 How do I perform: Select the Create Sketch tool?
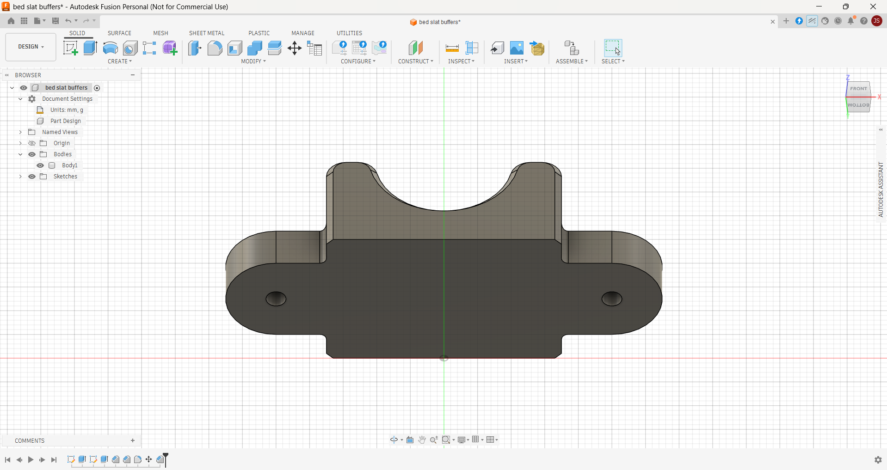click(x=70, y=48)
